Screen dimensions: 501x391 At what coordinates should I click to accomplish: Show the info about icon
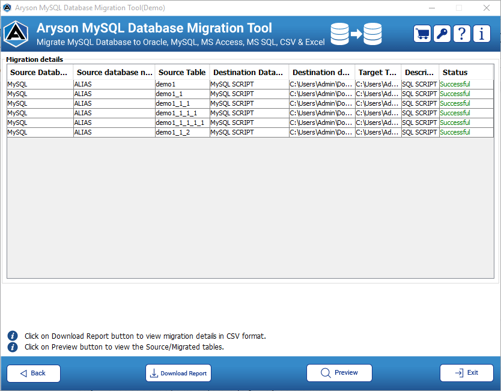point(482,34)
